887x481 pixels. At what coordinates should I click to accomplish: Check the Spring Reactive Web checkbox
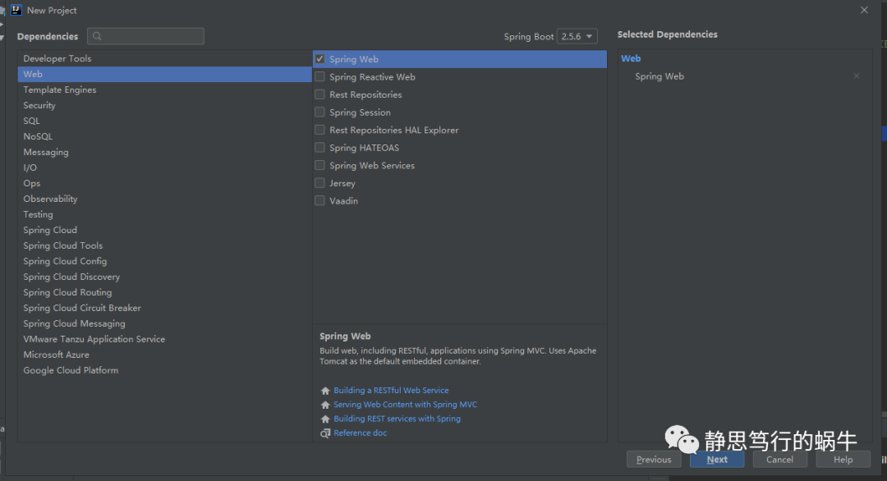[319, 76]
